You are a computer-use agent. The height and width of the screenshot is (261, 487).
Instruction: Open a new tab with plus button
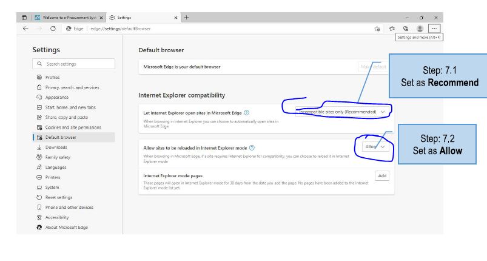(x=187, y=18)
